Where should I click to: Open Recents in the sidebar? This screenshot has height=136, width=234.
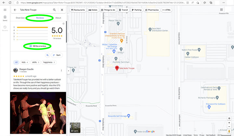pos(5,28)
